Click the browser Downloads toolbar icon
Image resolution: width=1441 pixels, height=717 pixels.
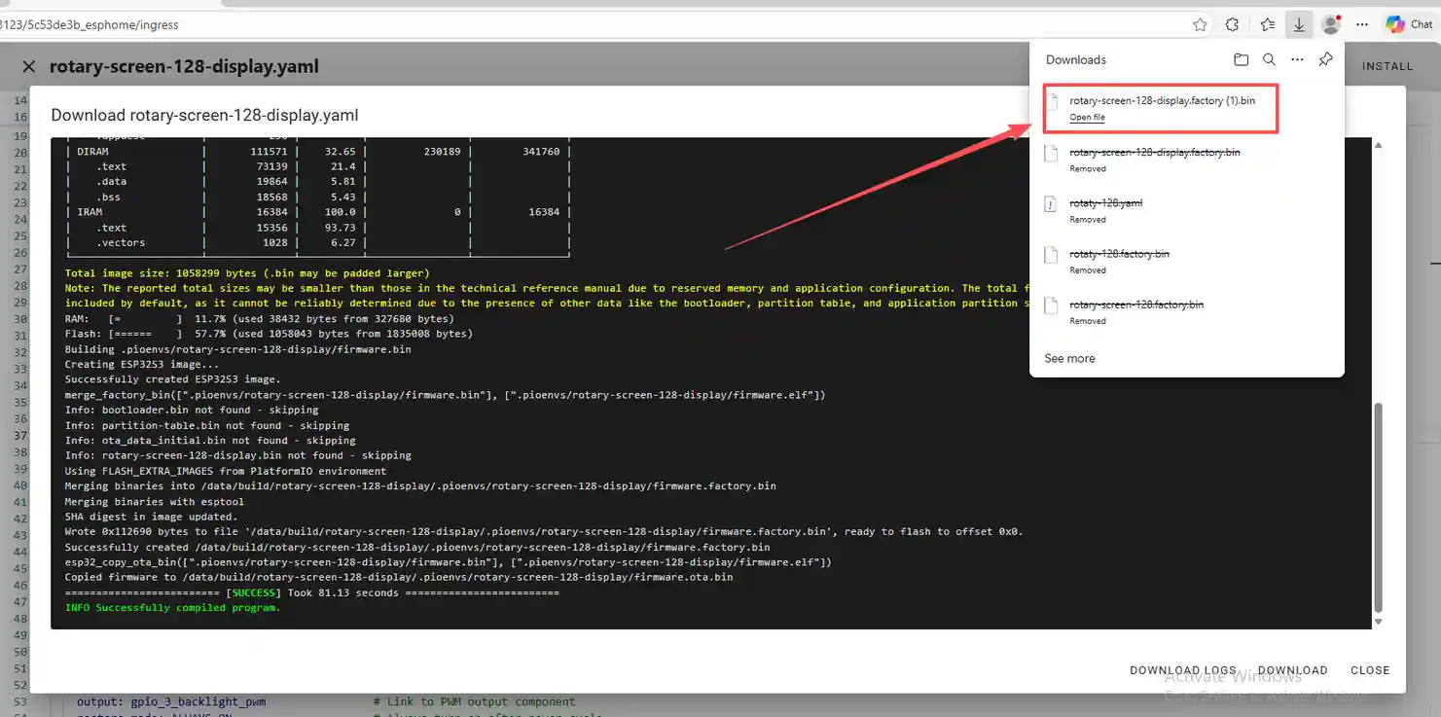pos(1299,25)
